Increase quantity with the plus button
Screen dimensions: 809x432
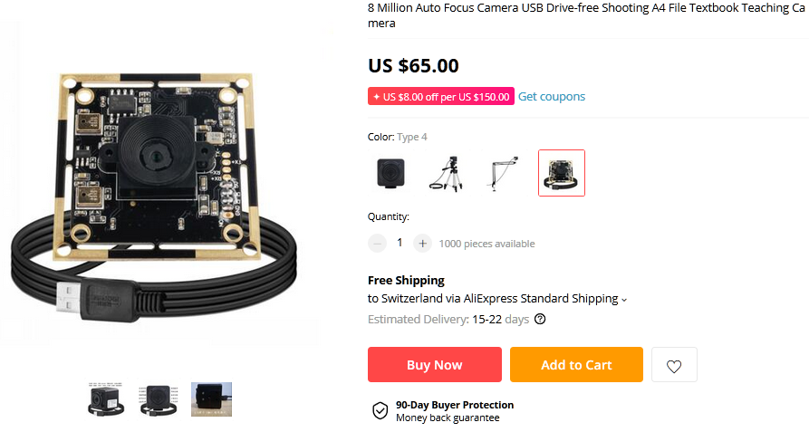tap(422, 243)
